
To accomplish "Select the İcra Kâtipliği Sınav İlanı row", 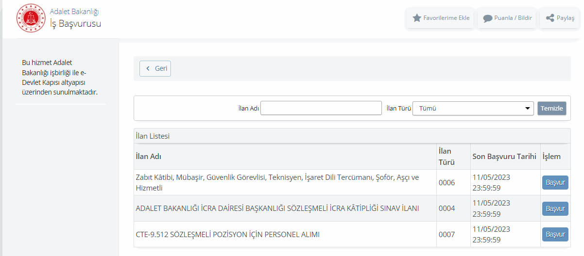I will coord(277,208).
